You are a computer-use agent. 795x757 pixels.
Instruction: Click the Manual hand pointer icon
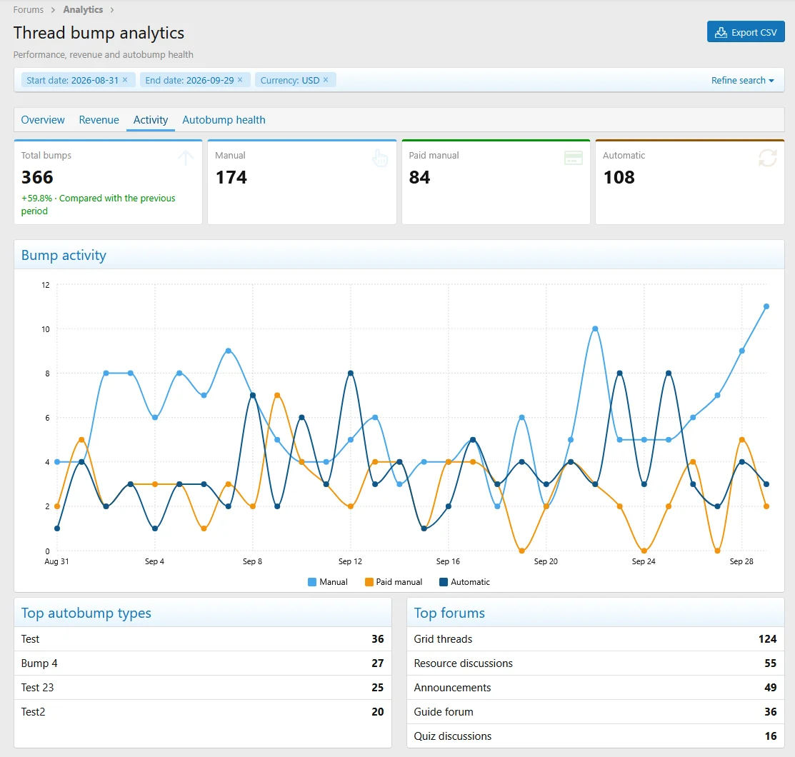pos(380,158)
